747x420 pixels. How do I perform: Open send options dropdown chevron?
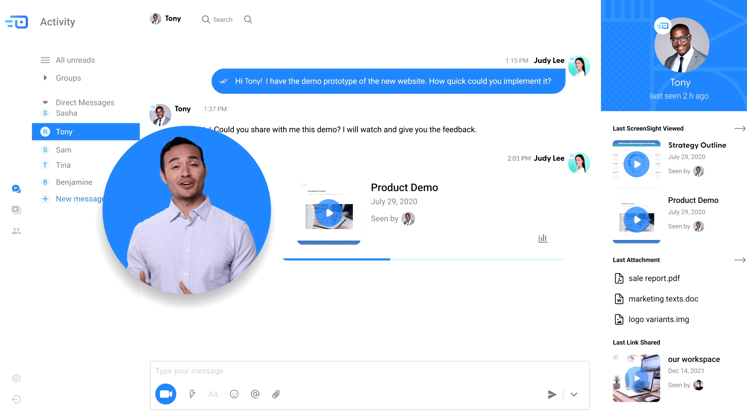point(574,394)
